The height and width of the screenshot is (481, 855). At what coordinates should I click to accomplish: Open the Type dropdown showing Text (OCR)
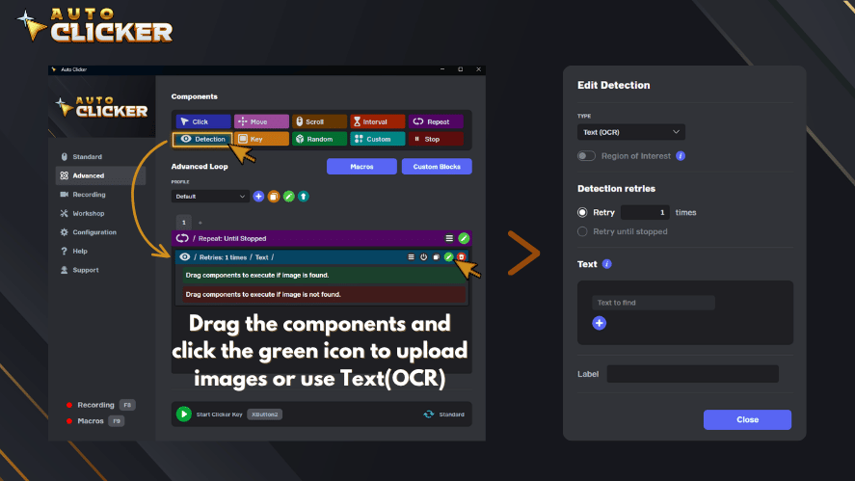631,132
